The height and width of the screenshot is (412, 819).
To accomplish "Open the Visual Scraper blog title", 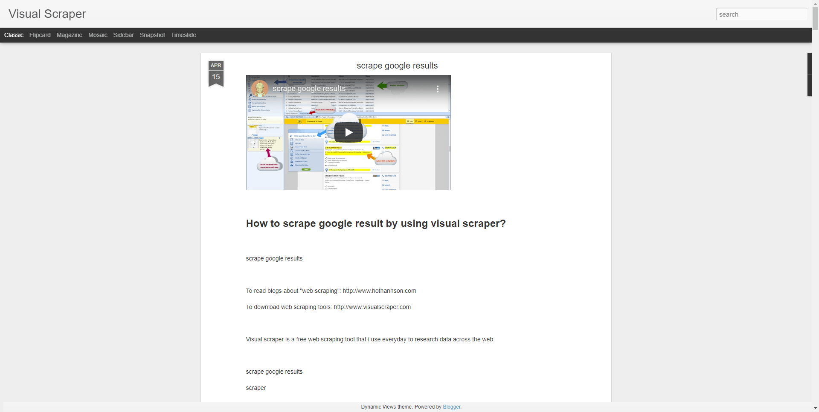I will click(47, 14).
